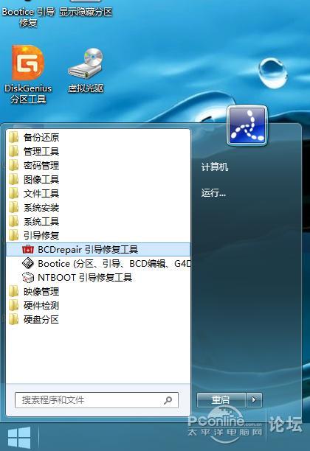Expand the 密码管理 folder
Screen dimensions: 310x451
98,165
